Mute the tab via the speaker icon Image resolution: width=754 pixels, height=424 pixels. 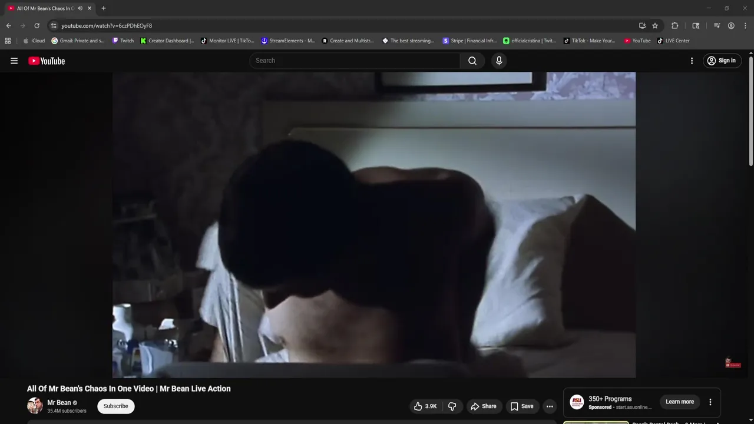pyautogui.click(x=80, y=8)
